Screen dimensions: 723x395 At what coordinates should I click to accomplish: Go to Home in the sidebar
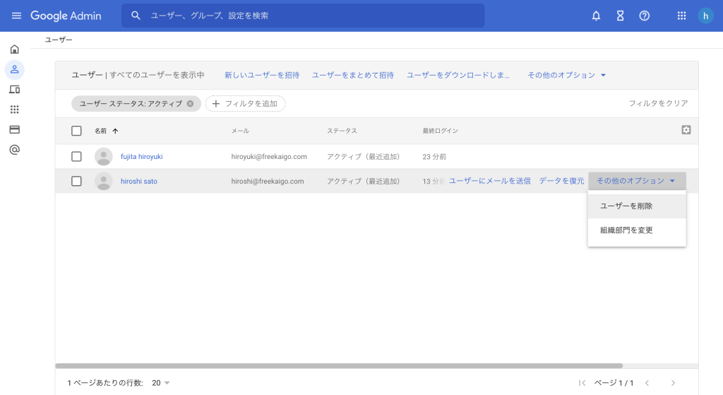(x=14, y=49)
